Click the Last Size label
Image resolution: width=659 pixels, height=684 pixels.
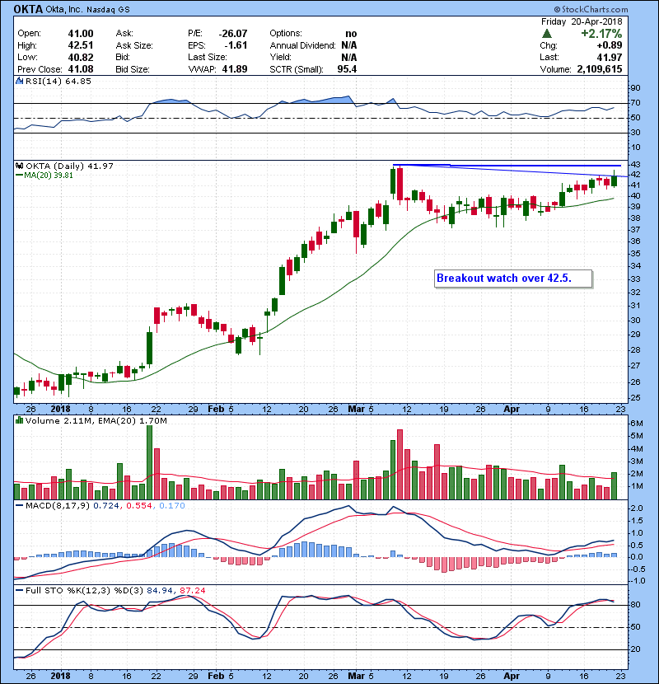tap(208, 57)
